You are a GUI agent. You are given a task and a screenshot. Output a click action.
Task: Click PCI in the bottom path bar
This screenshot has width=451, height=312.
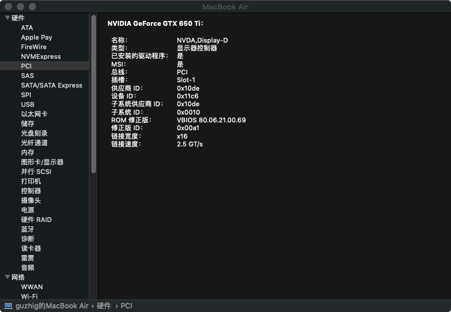127,306
